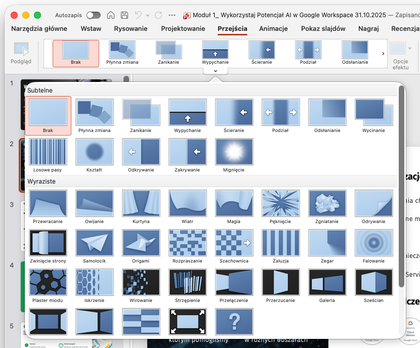Screen dimensions: 420x348
Task: Click the Undo arrow icon
Action: [138, 15]
